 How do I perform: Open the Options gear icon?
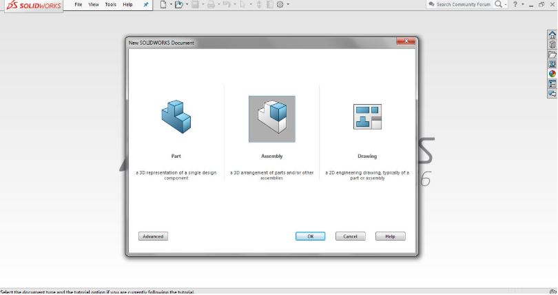coord(280,5)
